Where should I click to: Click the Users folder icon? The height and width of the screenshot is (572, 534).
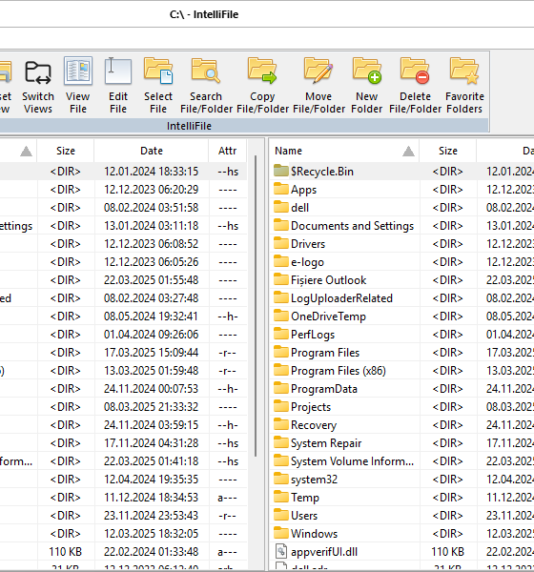(281, 515)
